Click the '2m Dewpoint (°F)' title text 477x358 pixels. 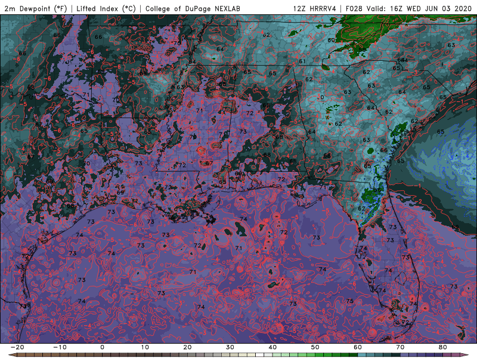coord(35,8)
